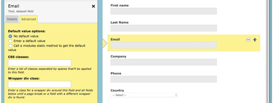This screenshot has width=273, height=103.
Task: Select No default value option
Action: coord(10,36)
